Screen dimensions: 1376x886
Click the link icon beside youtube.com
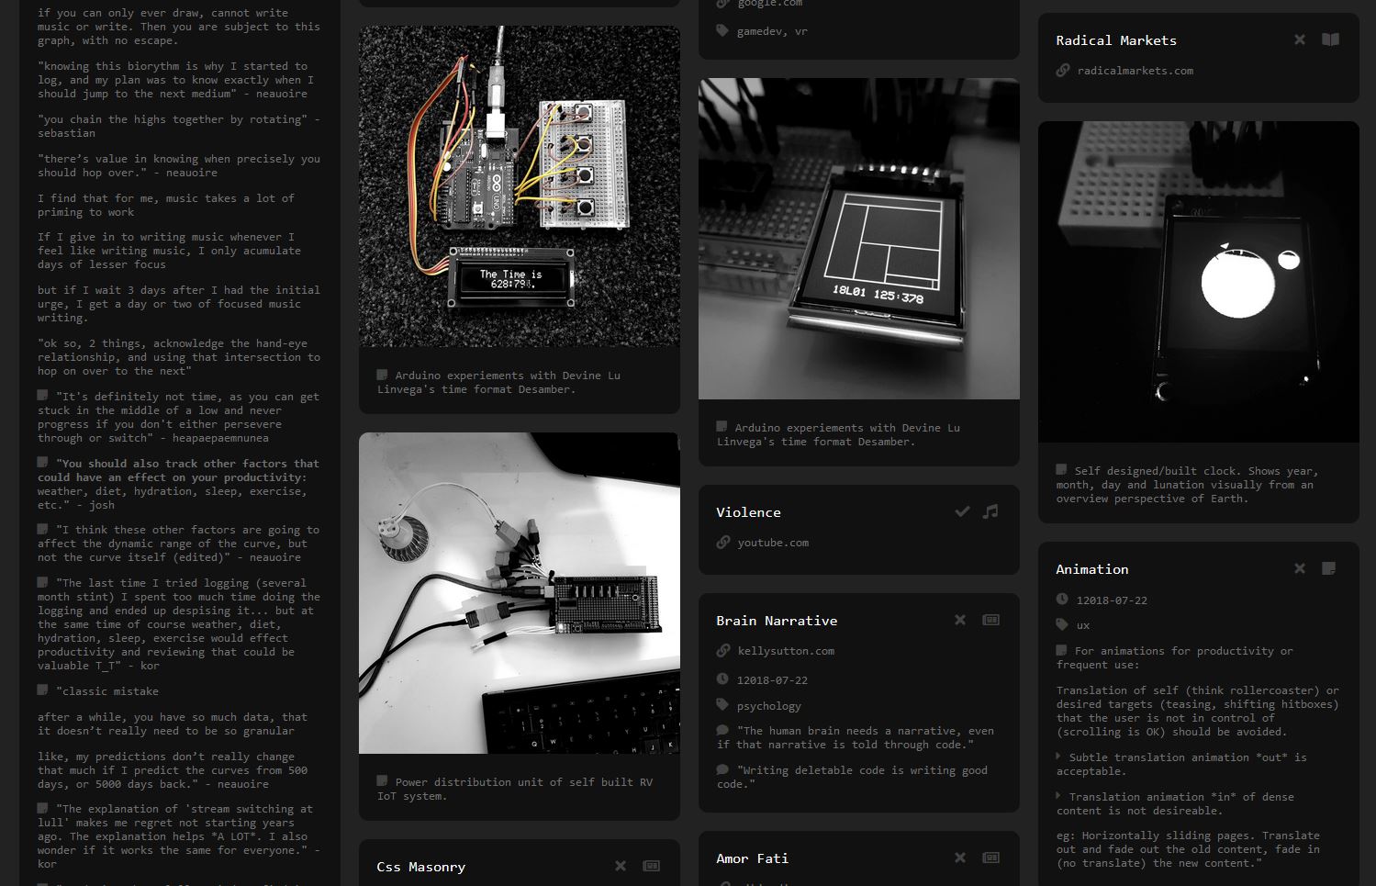click(x=723, y=542)
